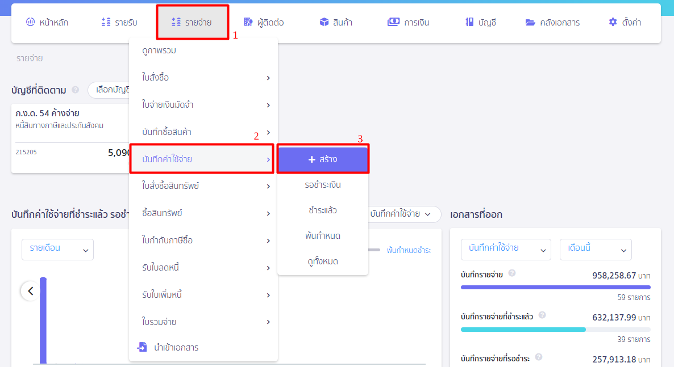Select ดูทั้งหมด in submenu
The height and width of the screenshot is (367, 674).
[x=323, y=261]
